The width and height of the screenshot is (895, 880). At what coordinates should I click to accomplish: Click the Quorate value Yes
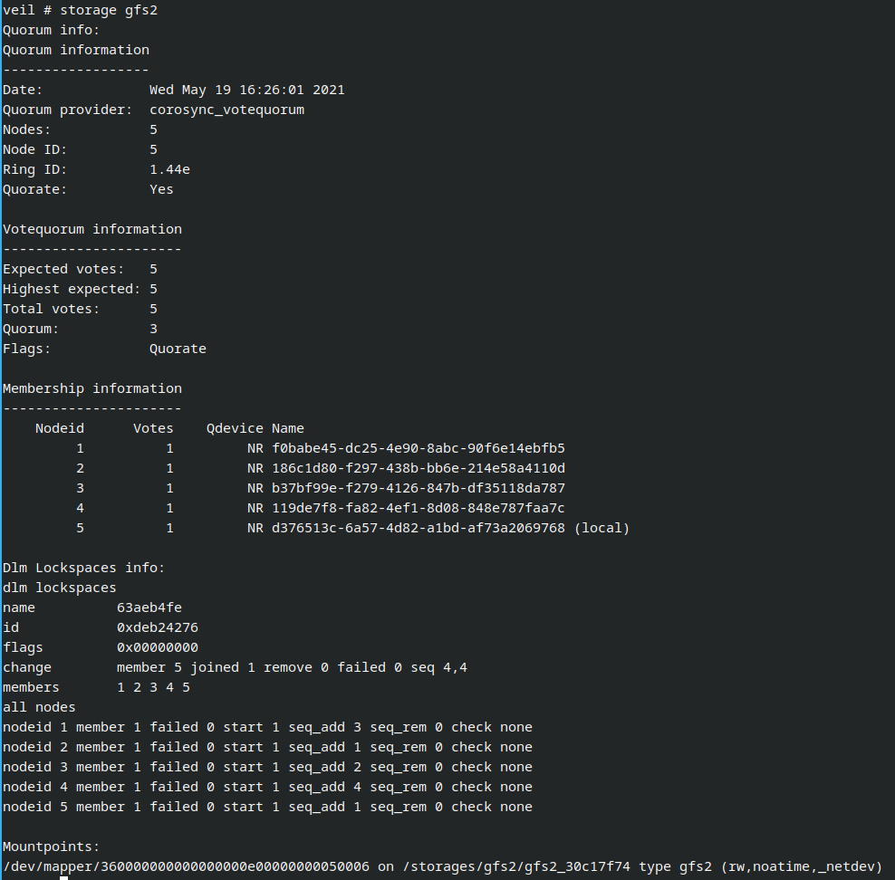click(161, 189)
